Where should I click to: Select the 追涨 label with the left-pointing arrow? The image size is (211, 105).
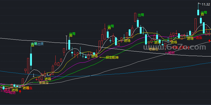(198, 38)
